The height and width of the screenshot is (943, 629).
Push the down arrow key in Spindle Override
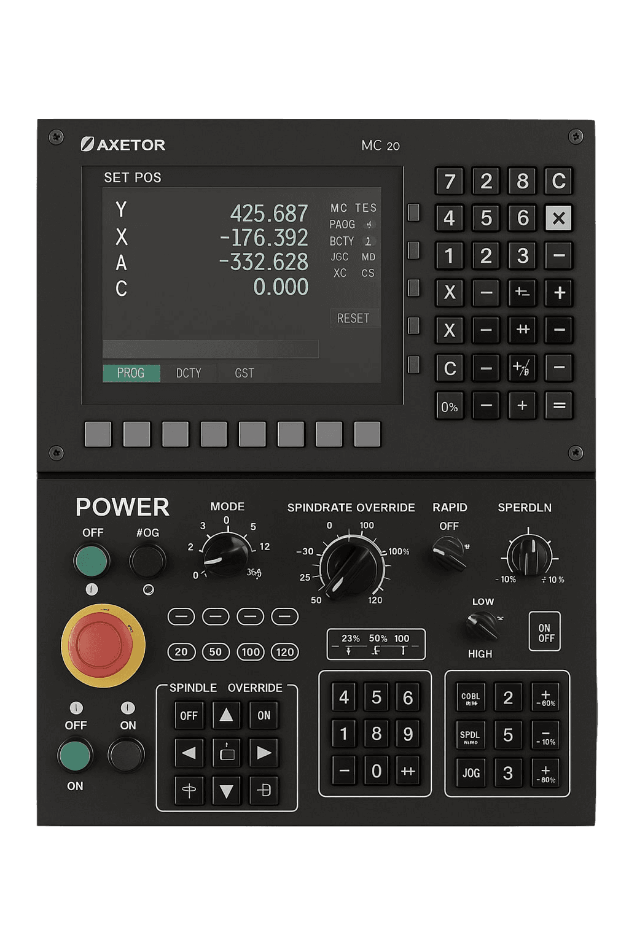pos(226,790)
